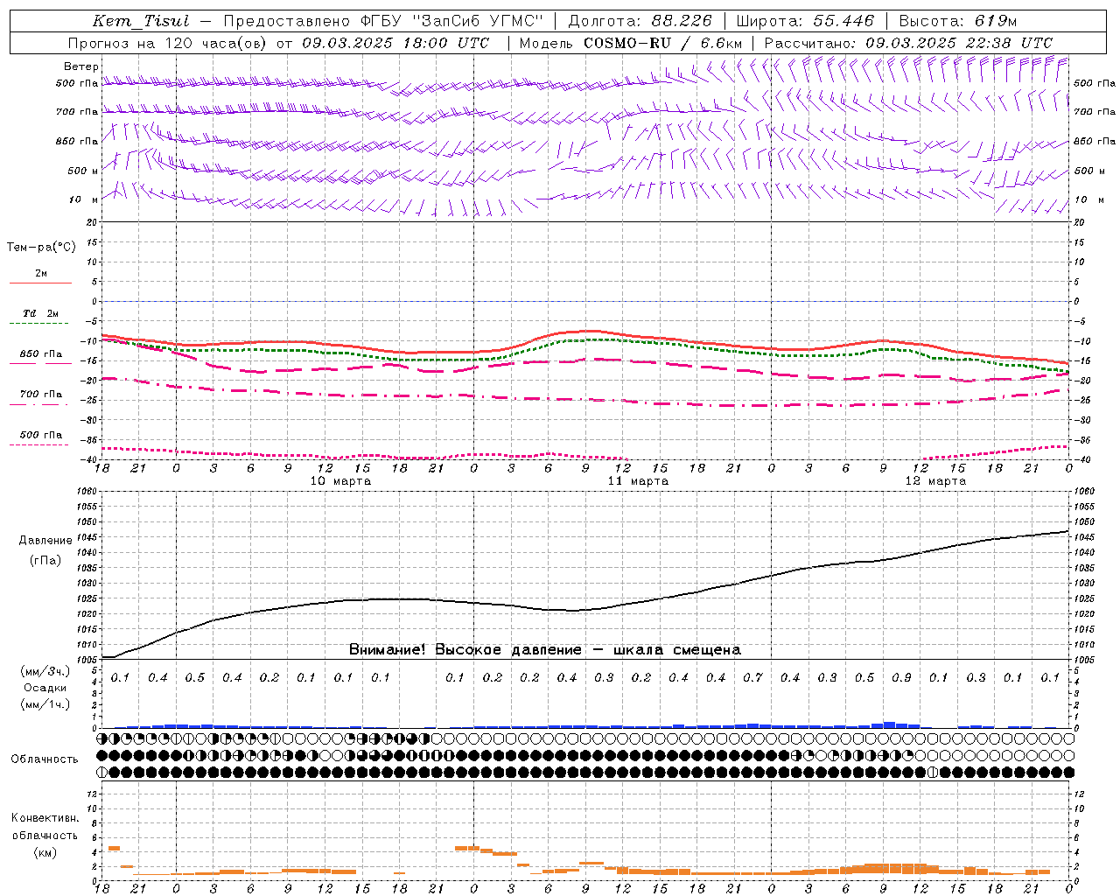Click the station name Kem_Tisul
This screenshot has width=1120, height=896.
point(141,21)
